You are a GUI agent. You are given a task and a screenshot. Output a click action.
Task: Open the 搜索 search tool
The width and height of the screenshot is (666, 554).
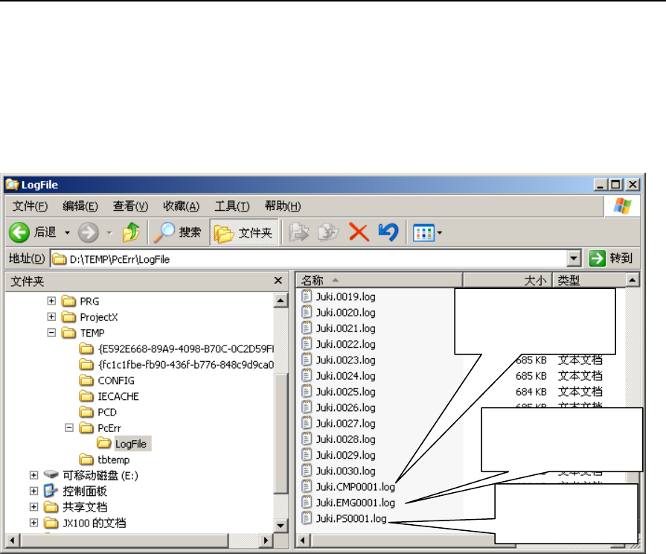pos(177,232)
